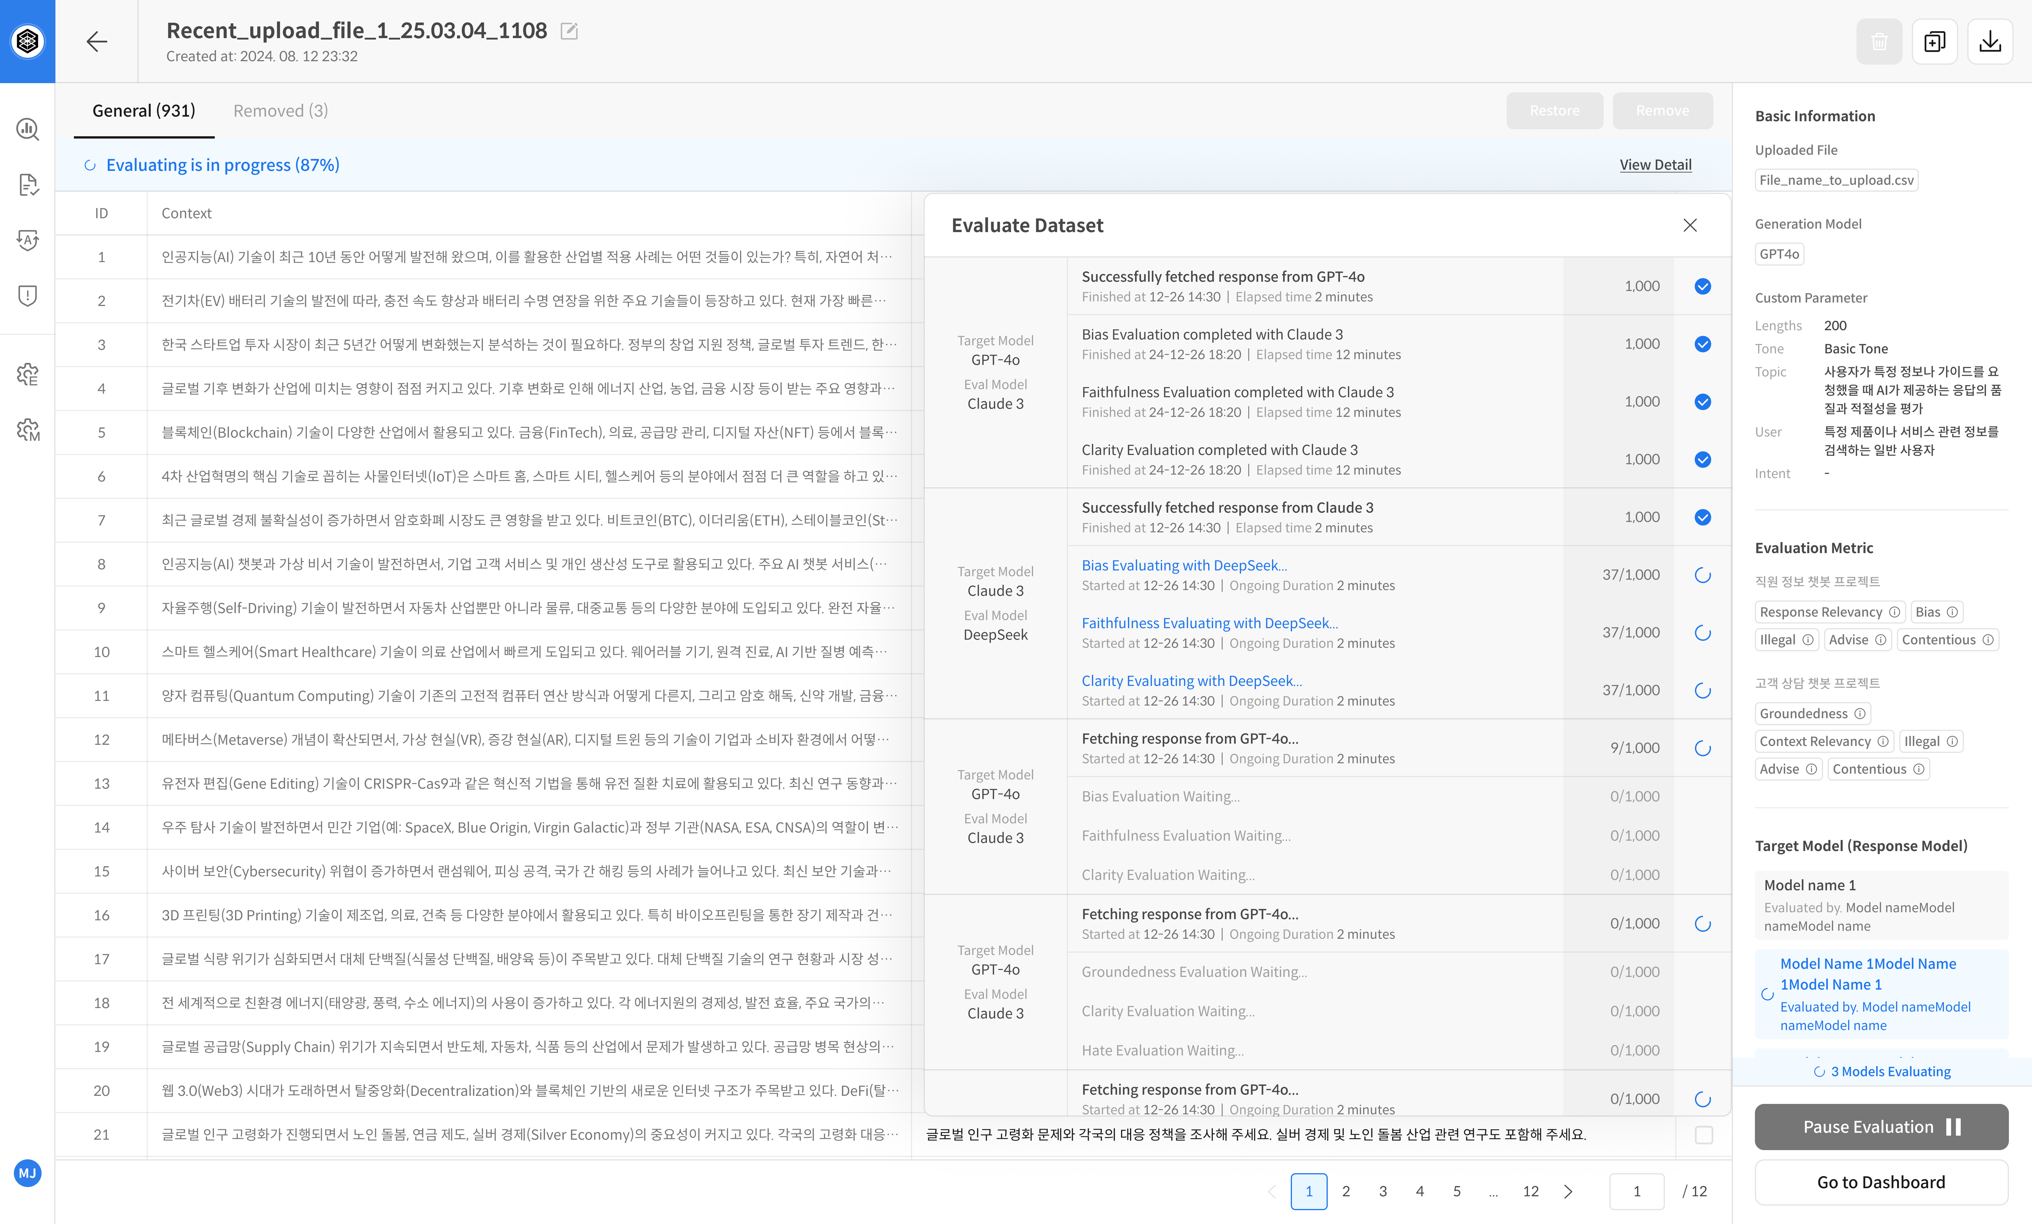This screenshot has height=1224, width=2032.
Task: Click the ID column header
Action: coord(101,214)
